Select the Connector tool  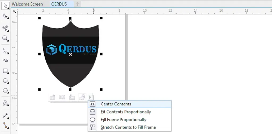pos(6,125)
